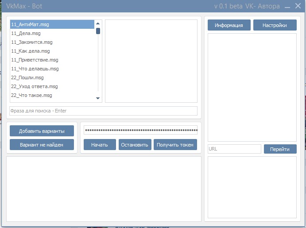Viewport: 306px width, 228px height.
Task: Focus the Фраза для поиска search field
Action: 104,111
